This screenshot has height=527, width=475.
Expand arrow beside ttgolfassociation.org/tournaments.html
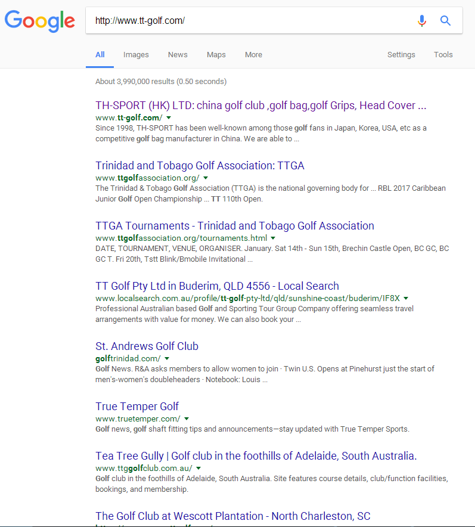(x=273, y=238)
